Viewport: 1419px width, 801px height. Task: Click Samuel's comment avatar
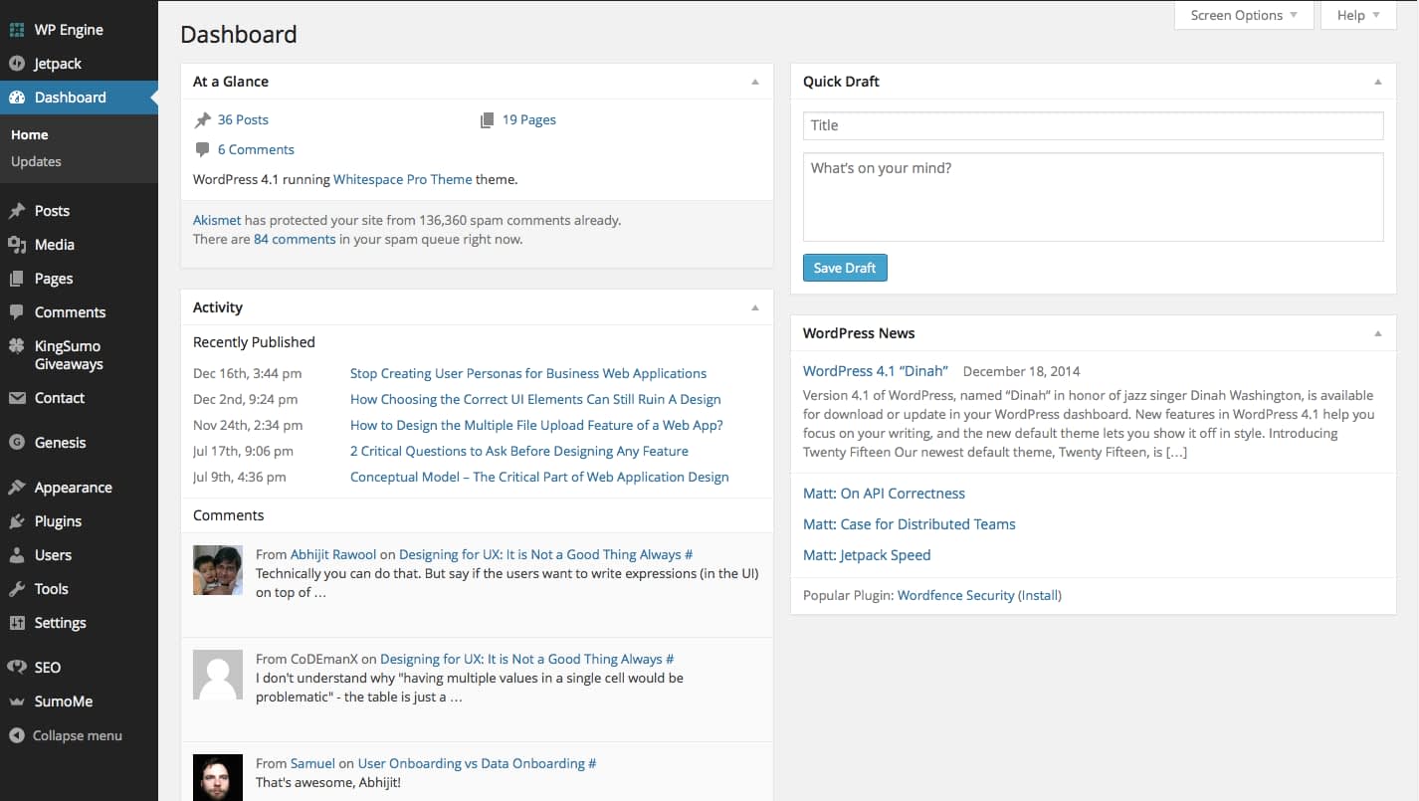tap(218, 778)
